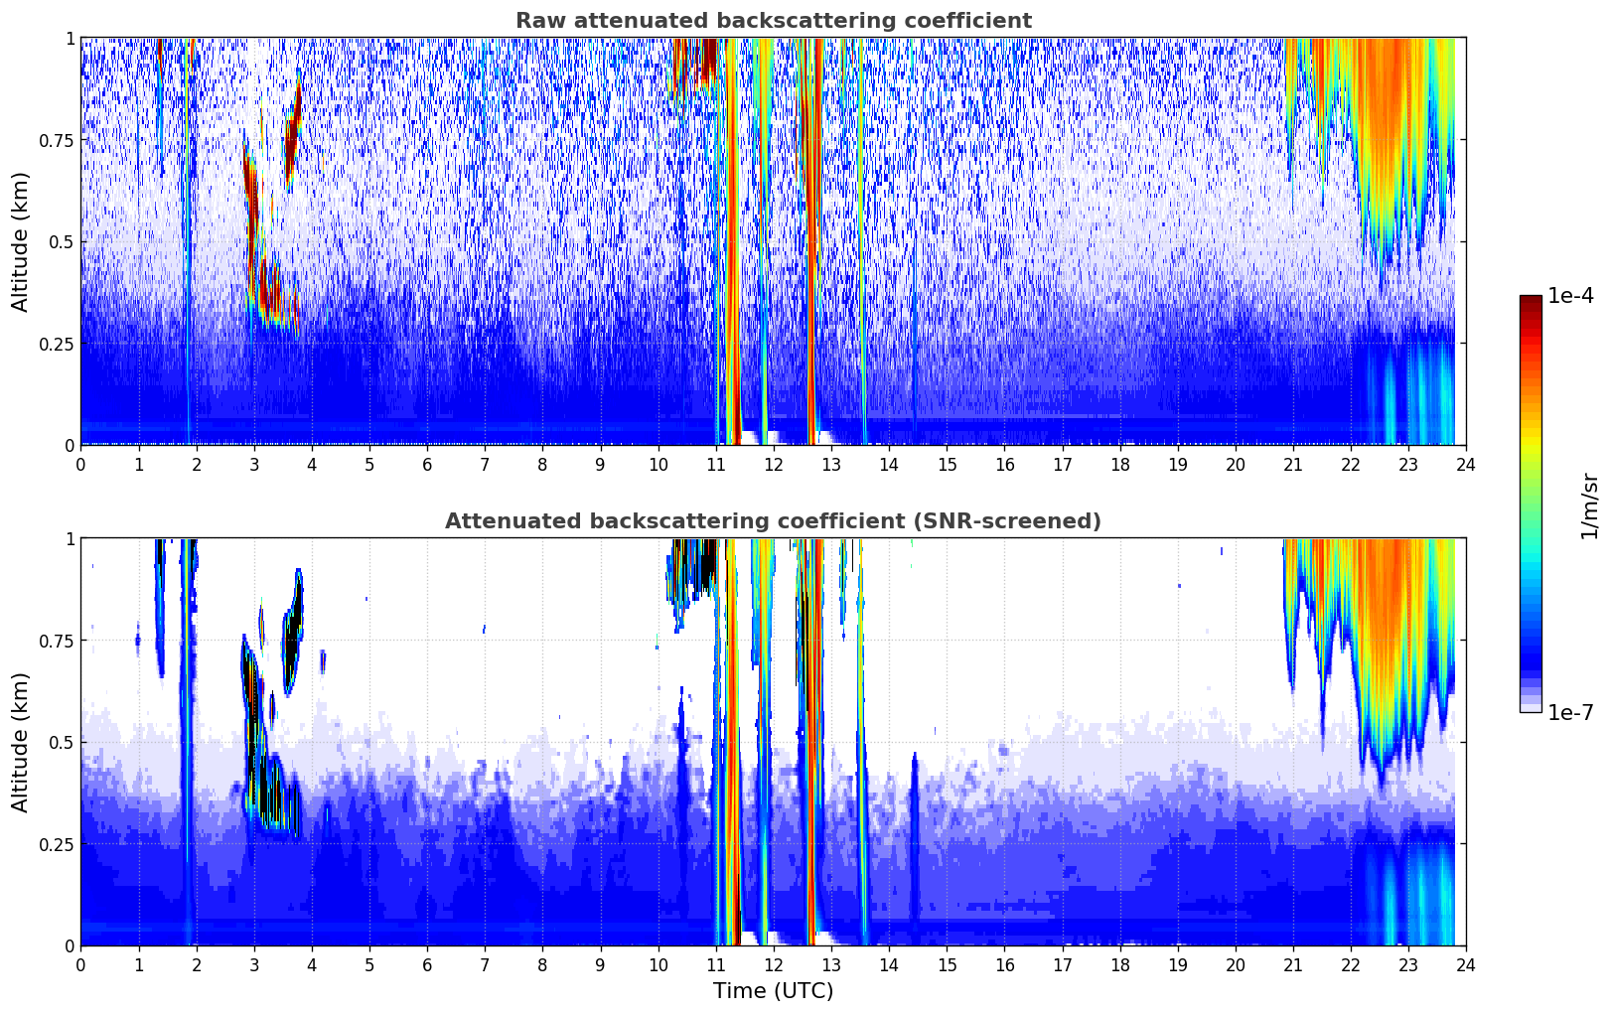Click the '21' hour tick under the Raw plot
Screen dimensions: 1610x1013
1293,464
